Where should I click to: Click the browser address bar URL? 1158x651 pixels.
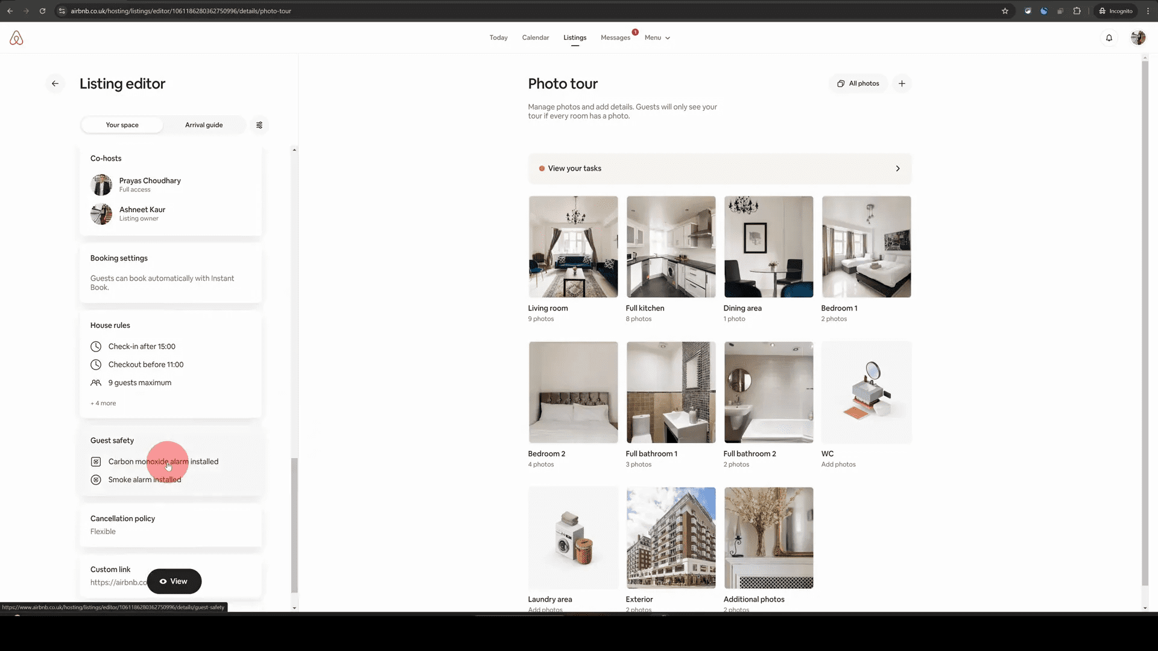[181, 11]
